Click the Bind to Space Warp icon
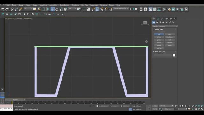The image size is (204, 115). (20, 9)
